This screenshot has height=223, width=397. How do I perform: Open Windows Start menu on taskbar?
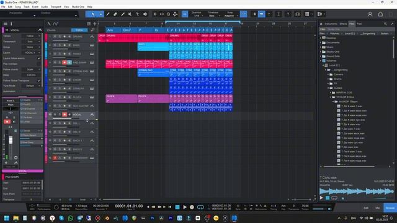[7, 218]
